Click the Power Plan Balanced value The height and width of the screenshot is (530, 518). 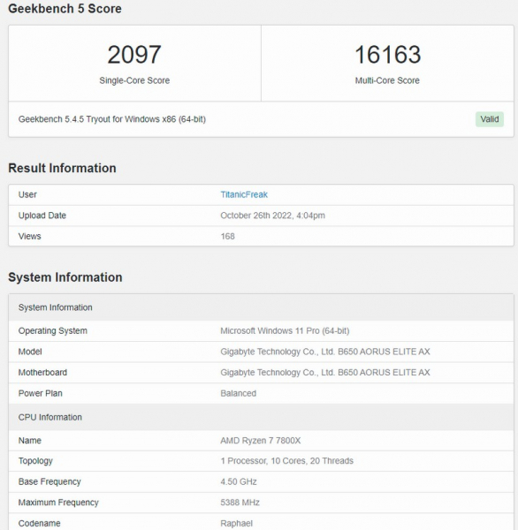pyautogui.click(x=238, y=393)
